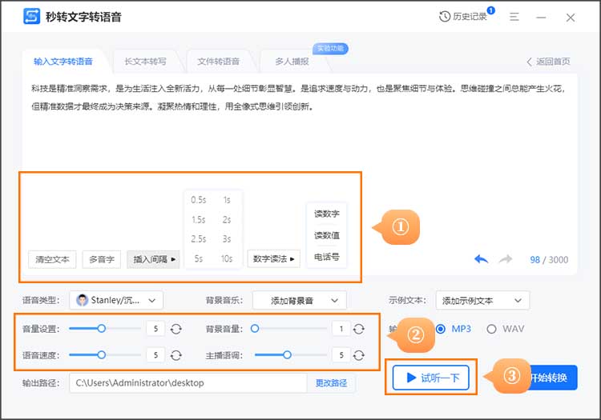Click the grey redo arrow icon
Image resolution: width=601 pixels, height=420 pixels.
tap(506, 259)
